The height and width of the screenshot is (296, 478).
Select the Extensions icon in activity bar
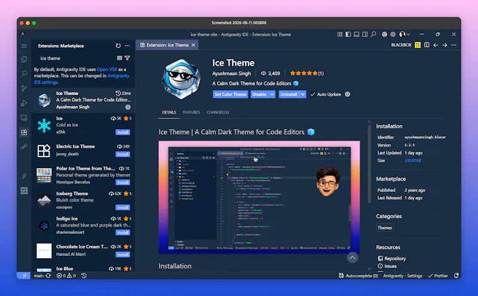(24, 132)
